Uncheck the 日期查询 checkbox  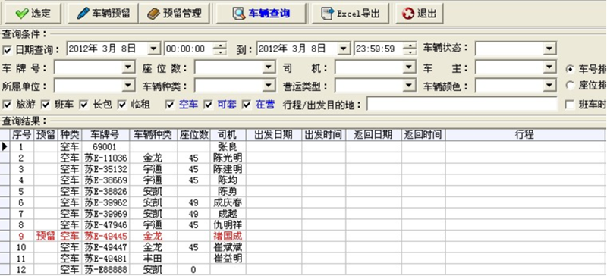[x=7, y=50]
